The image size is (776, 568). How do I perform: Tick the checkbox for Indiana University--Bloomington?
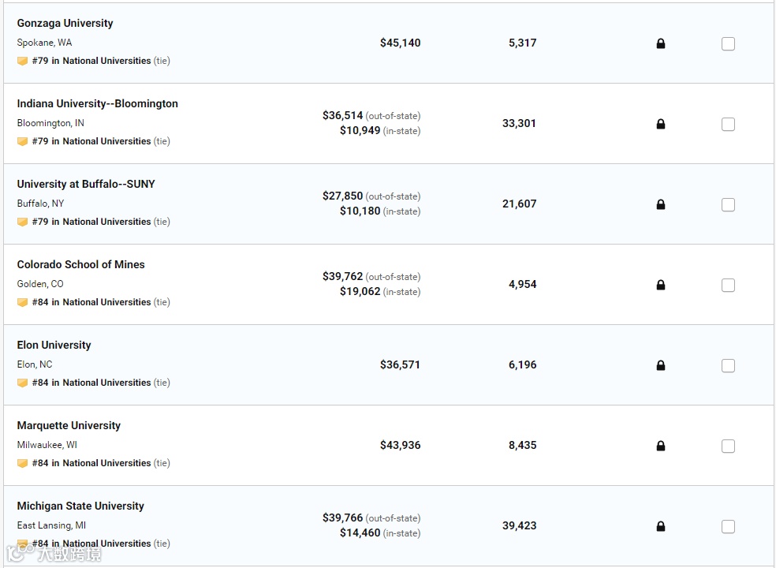coord(728,125)
